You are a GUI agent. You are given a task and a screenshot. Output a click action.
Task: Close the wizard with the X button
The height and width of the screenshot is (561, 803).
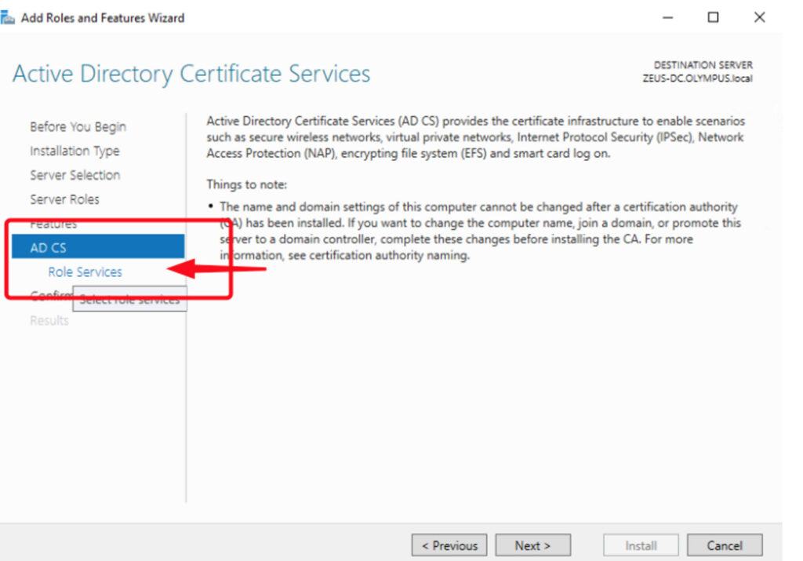pyautogui.click(x=759, y=17)
